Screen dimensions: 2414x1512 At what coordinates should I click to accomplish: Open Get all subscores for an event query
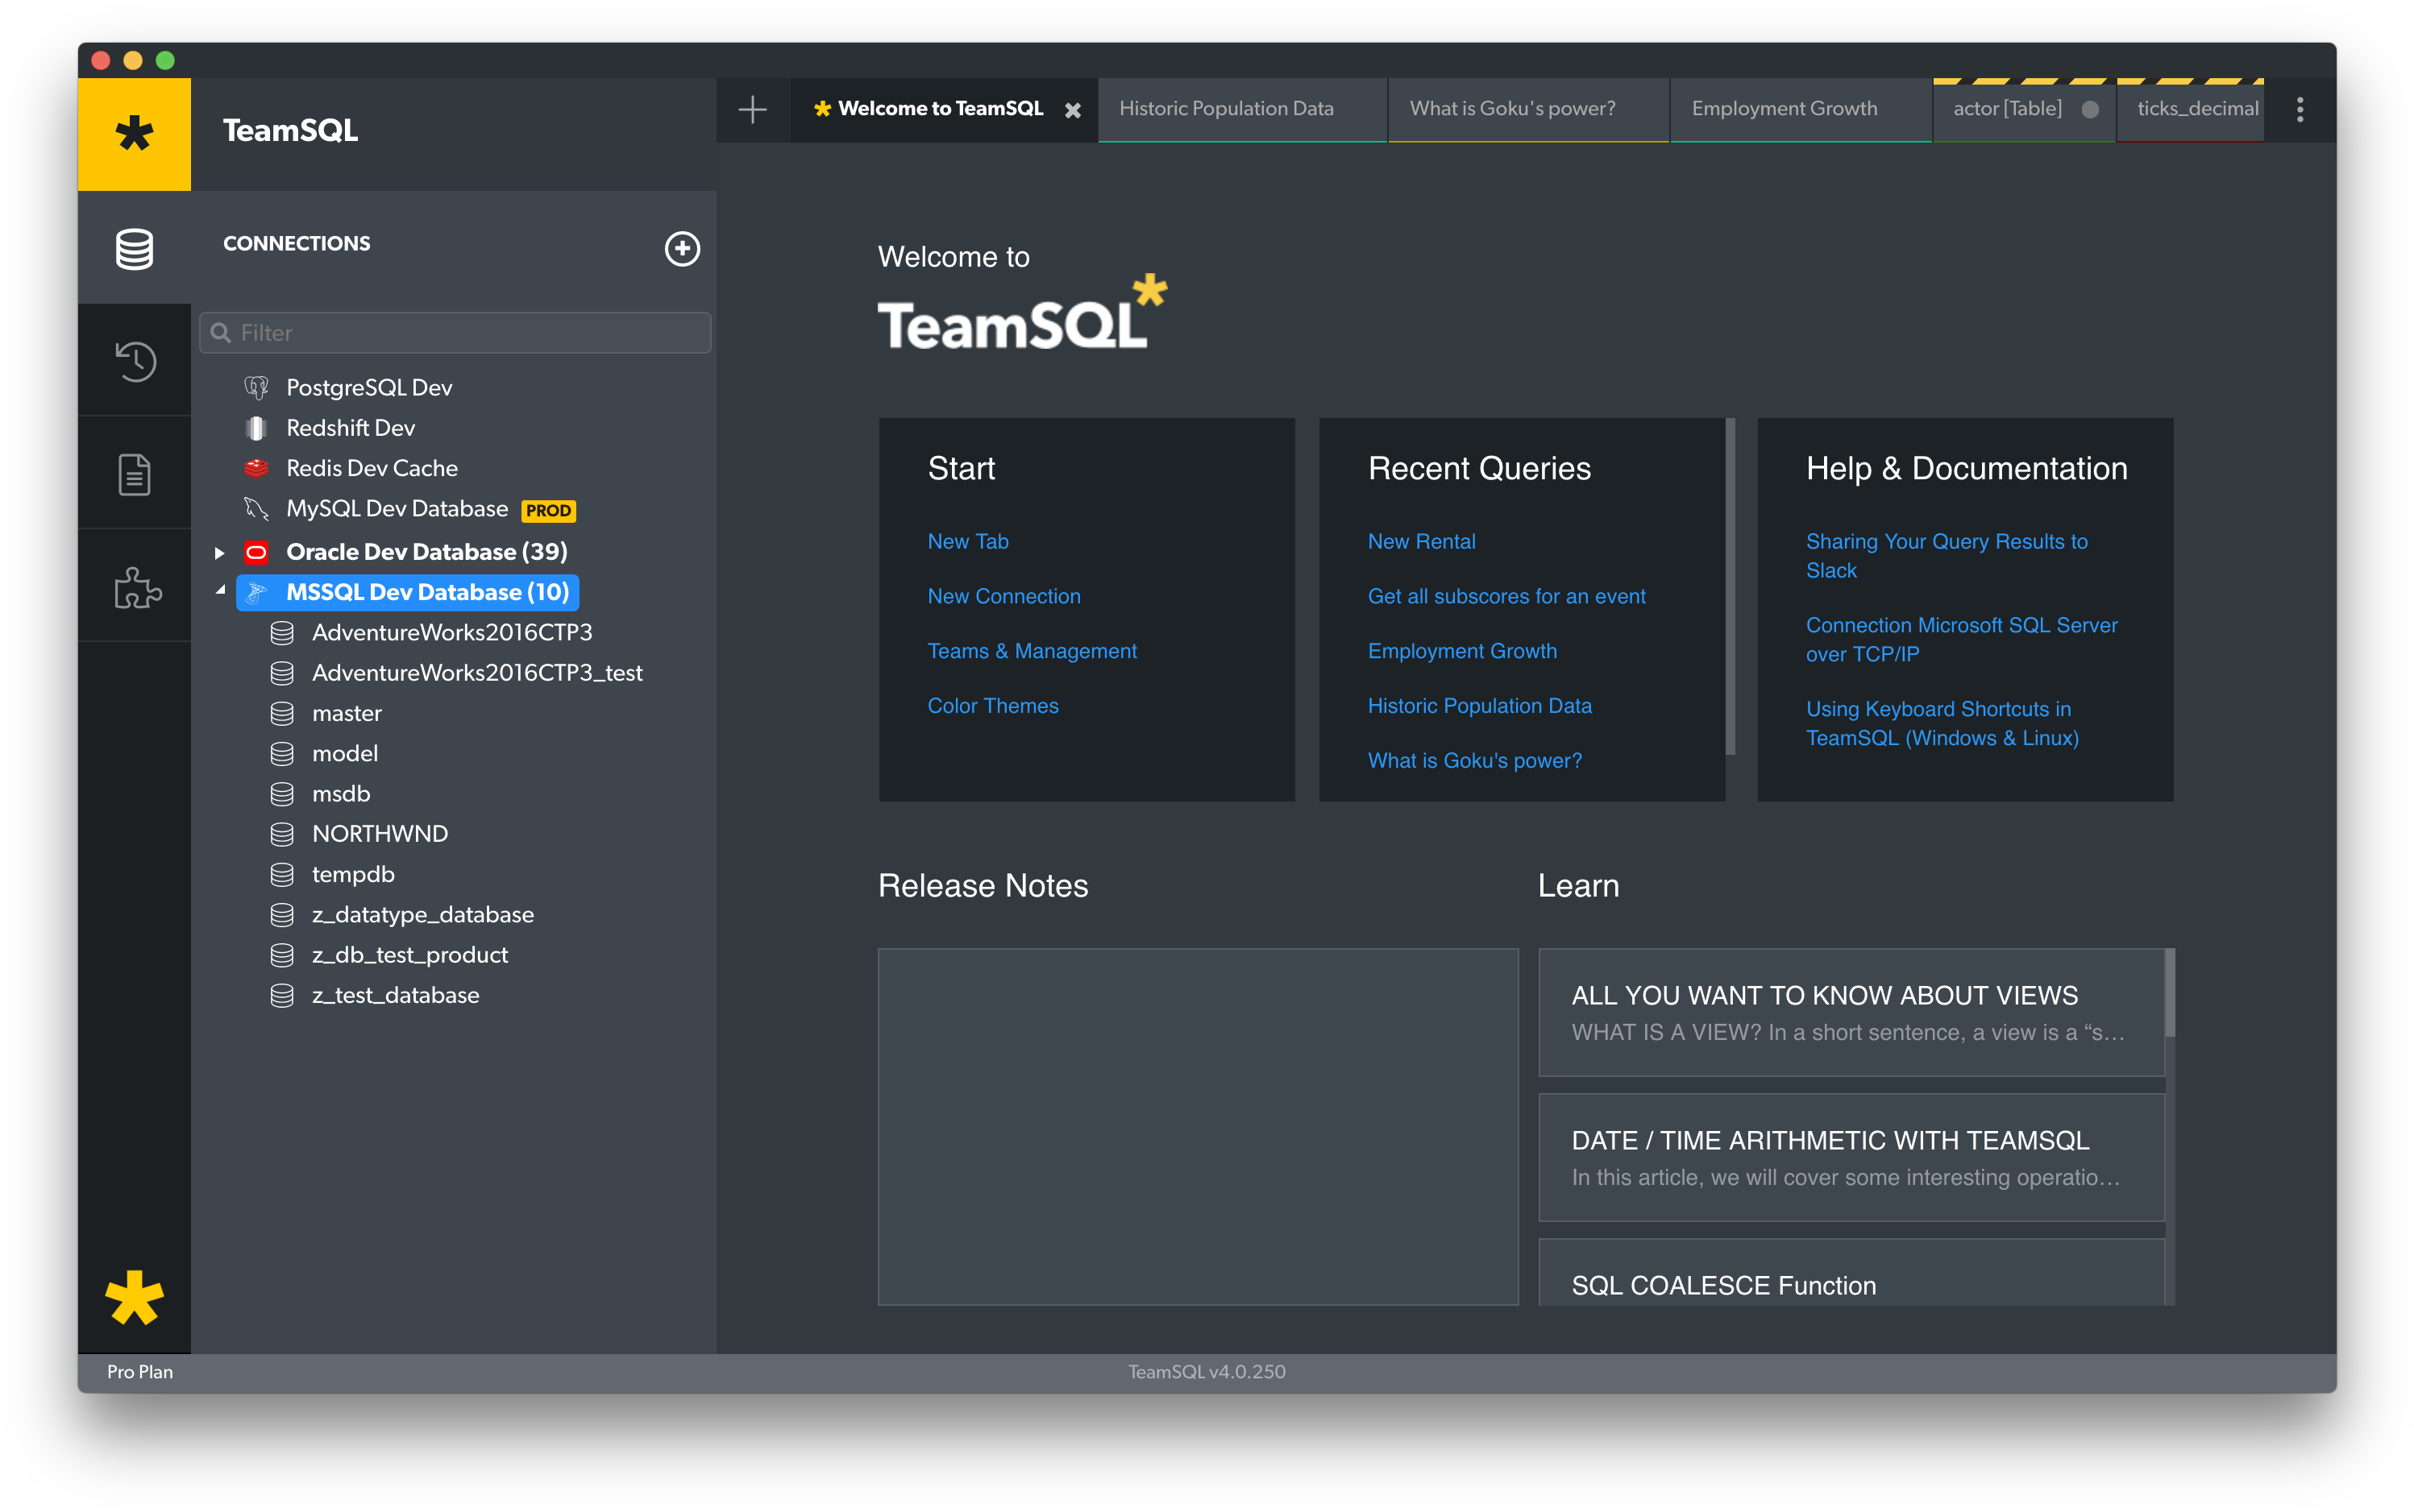click(1506, 596)
